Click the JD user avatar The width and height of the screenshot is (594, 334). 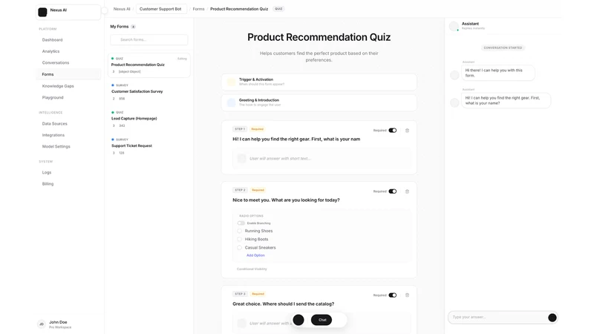42,324
